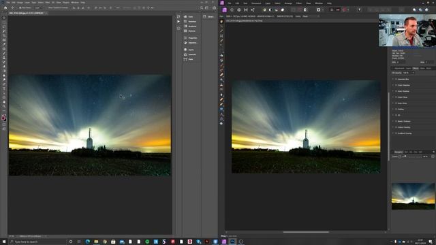Open Task View on the taskbar

click(x=79, y=242)
